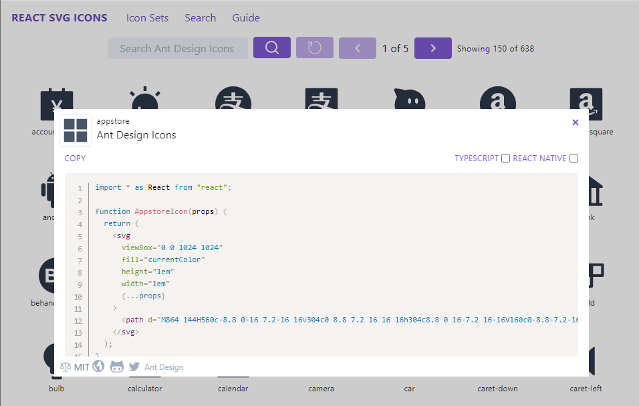639x406 pixels.
Task: Click the amazon circle icon
Action: pyautogui.click(x=497, y=100)
